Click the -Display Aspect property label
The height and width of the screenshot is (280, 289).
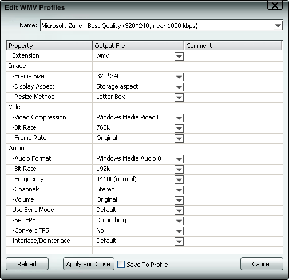coord(33,86)
